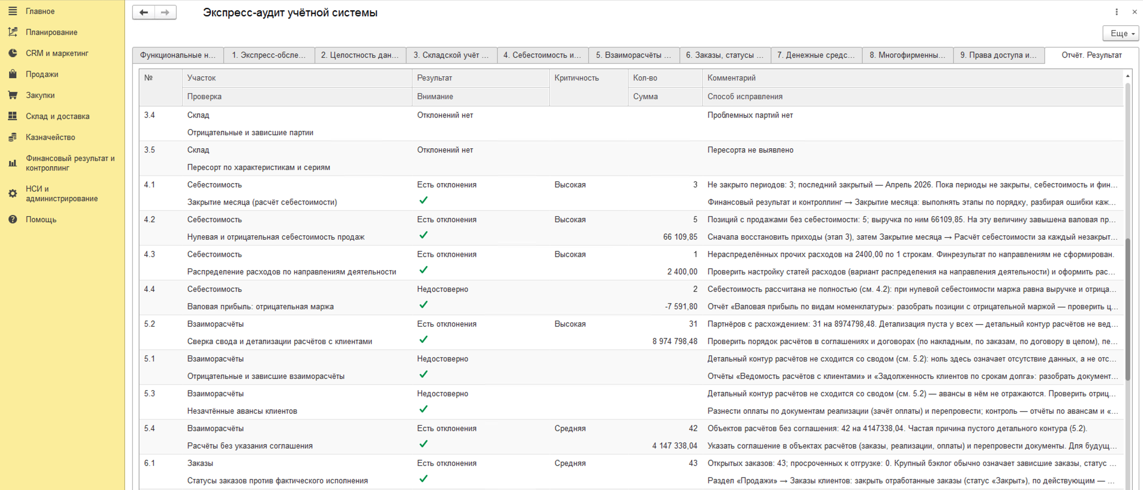Click the Комментарий column header
Screen dimensions: 1143x490
point(912,78)
